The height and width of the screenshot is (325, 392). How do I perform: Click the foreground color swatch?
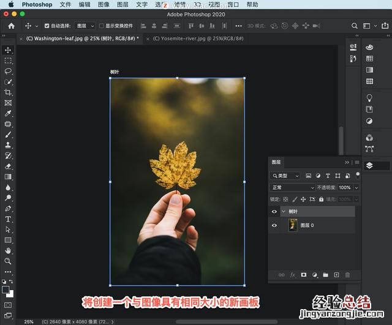(6, 290)
